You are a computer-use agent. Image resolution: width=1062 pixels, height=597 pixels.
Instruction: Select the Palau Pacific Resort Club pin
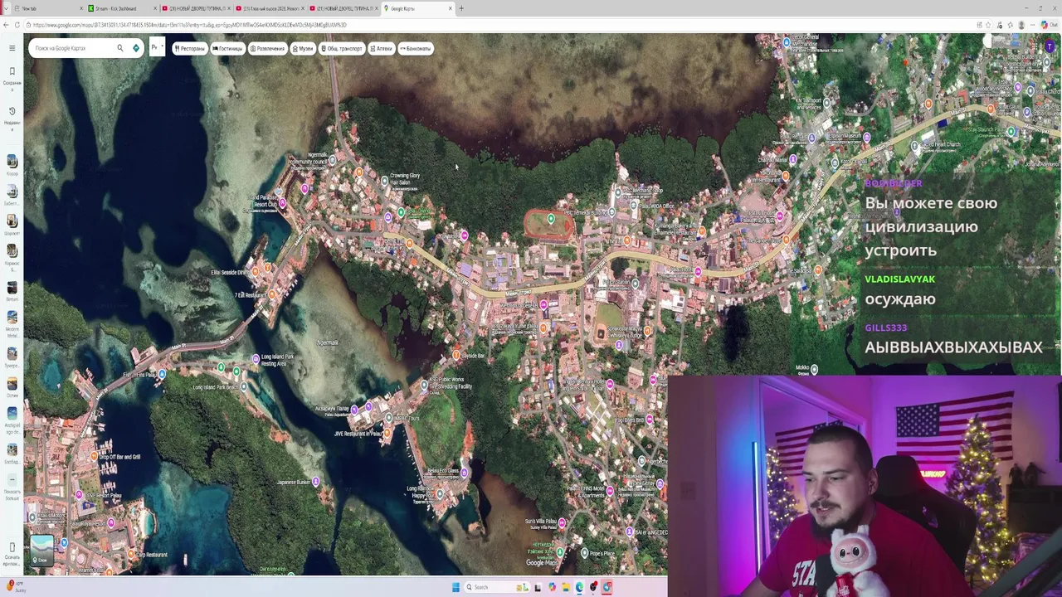(x=282, y=202)
